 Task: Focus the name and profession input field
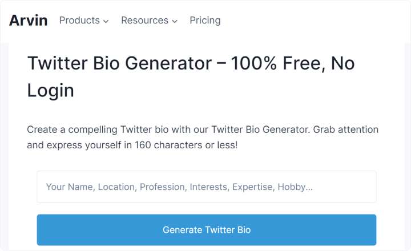206,187
